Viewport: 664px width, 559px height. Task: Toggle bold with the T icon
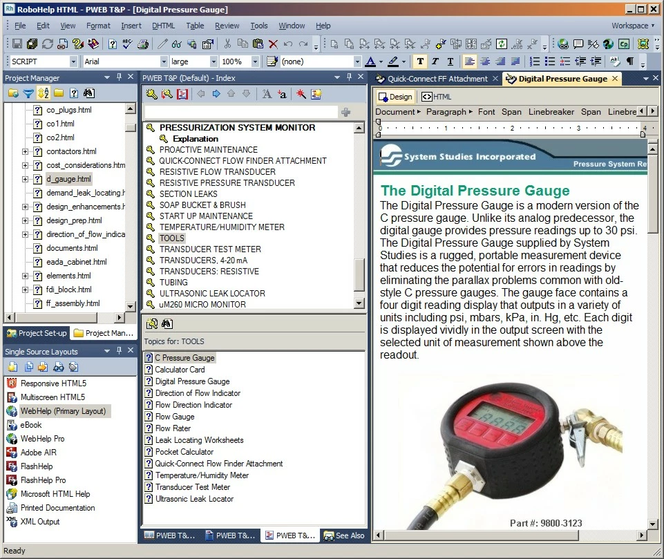coord(420,61)
